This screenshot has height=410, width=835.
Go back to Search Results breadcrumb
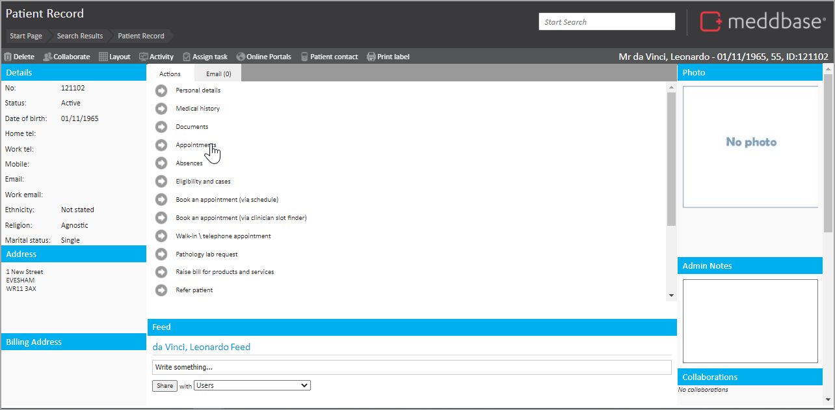point(80,36)
